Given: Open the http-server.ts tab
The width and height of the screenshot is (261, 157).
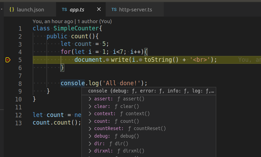Looking at the screenshot, I should pyautogui.click(x=135, y=10).
